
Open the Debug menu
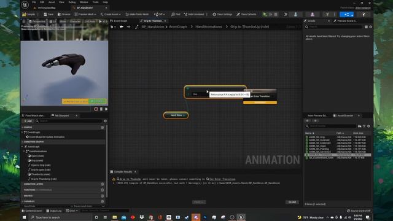click(x=72, y=2)
